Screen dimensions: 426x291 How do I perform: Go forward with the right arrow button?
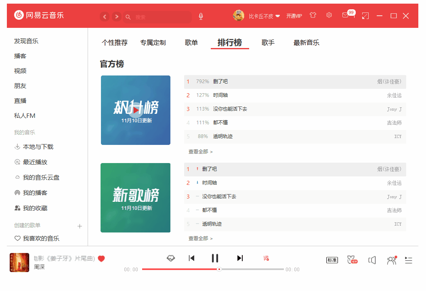click(117, 17)
